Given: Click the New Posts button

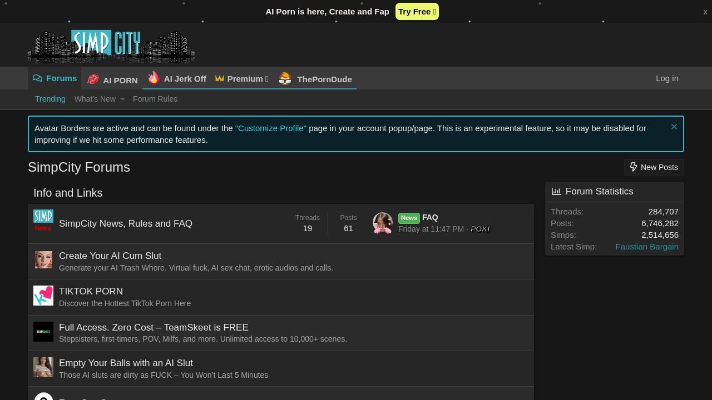Looking at the screenshot, I should [654, 167].
